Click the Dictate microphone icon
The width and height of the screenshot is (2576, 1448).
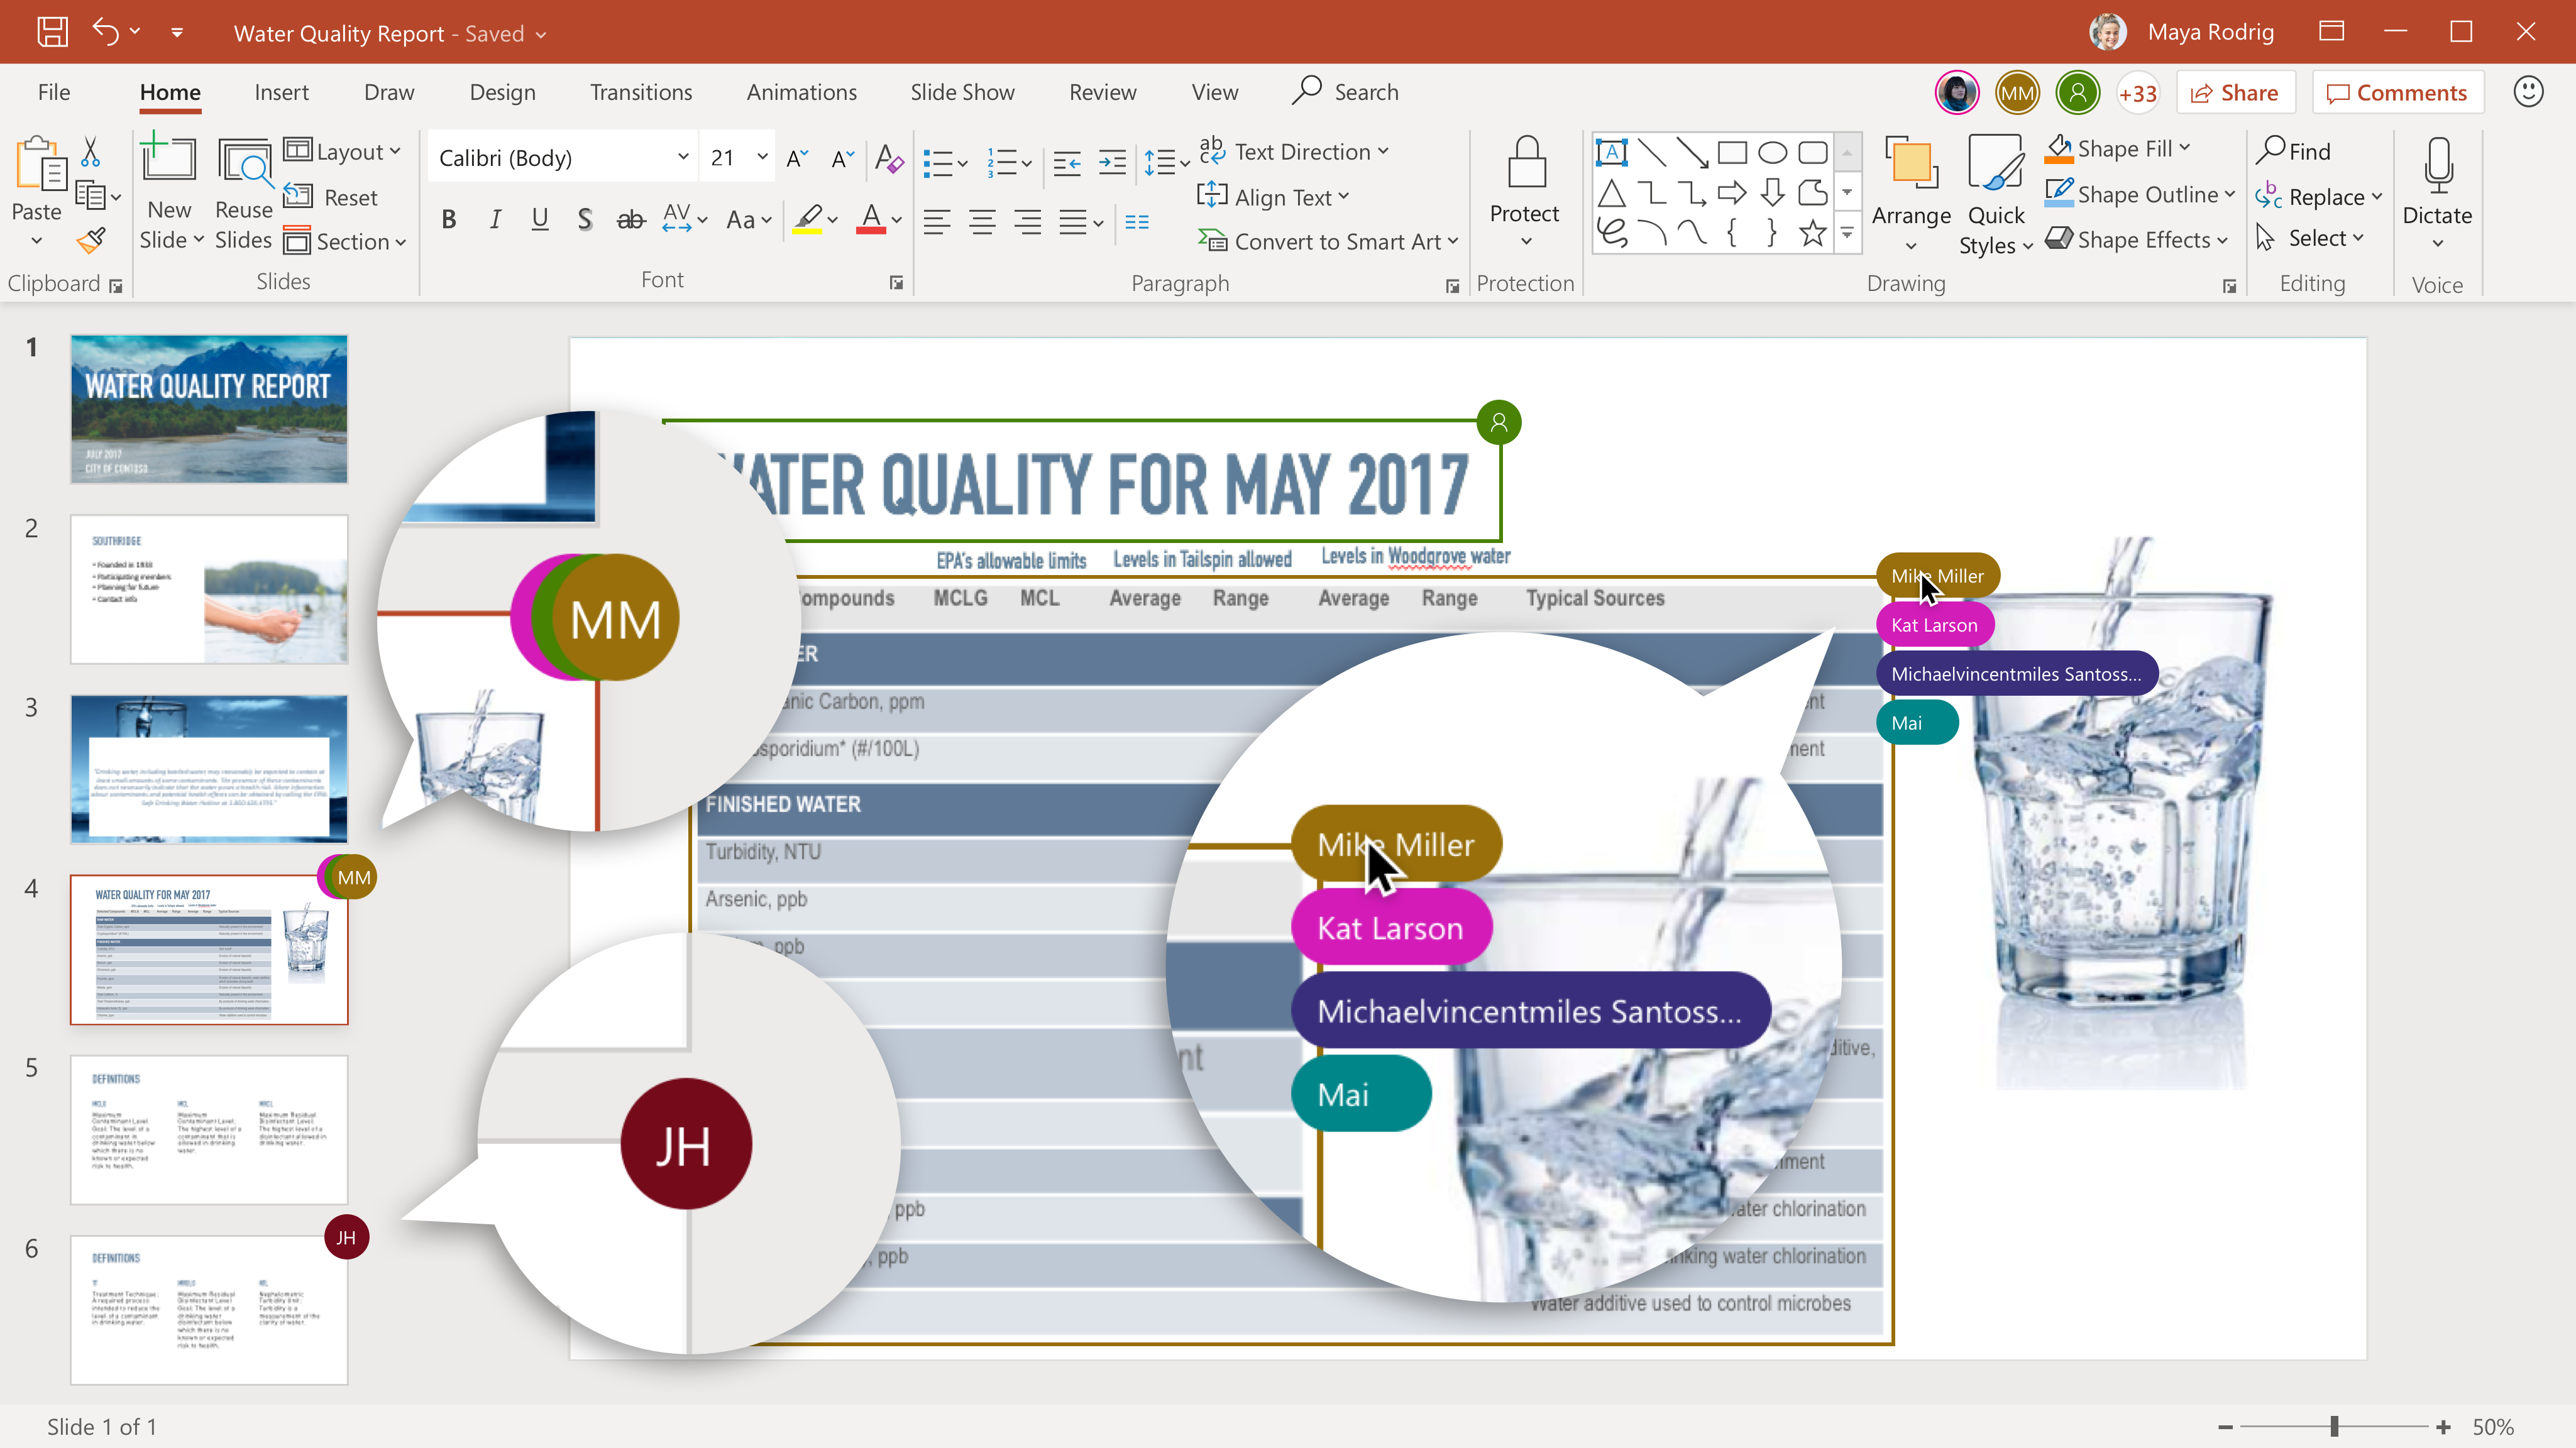tap(2438, 165)
